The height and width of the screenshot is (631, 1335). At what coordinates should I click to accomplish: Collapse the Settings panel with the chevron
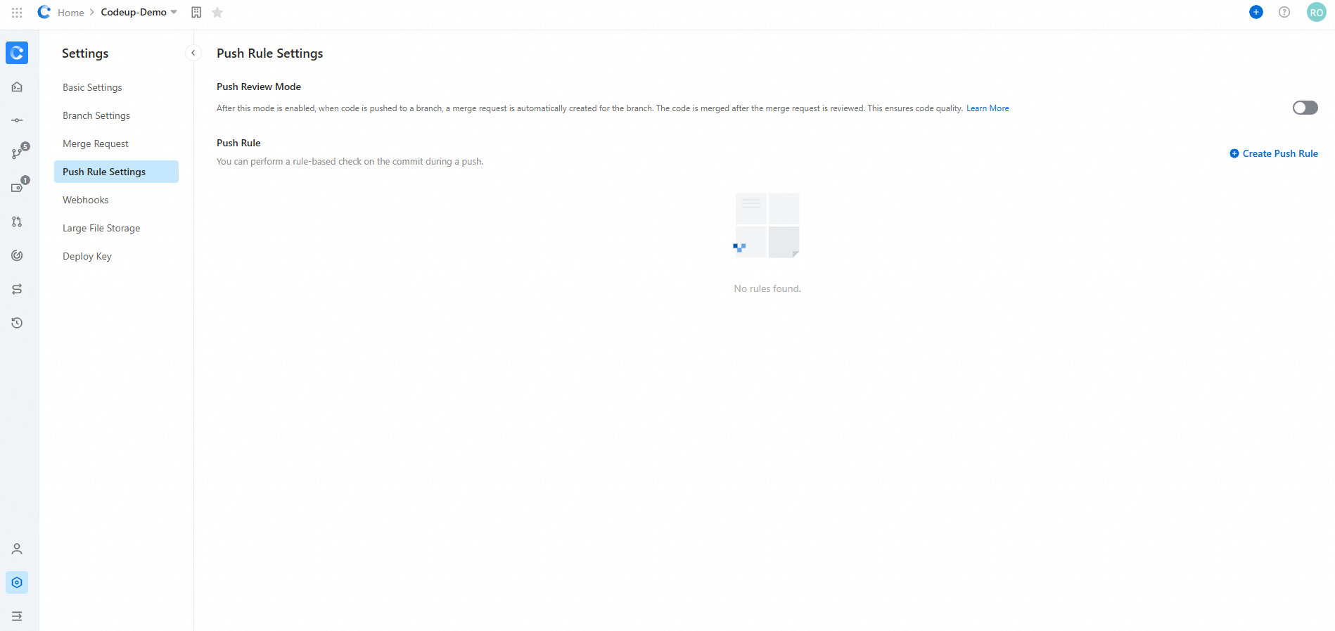pos(193,53)
